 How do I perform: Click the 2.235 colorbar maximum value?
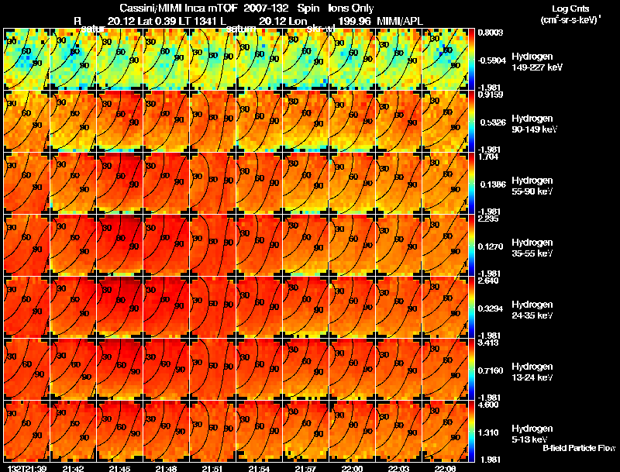click(488, 219)
